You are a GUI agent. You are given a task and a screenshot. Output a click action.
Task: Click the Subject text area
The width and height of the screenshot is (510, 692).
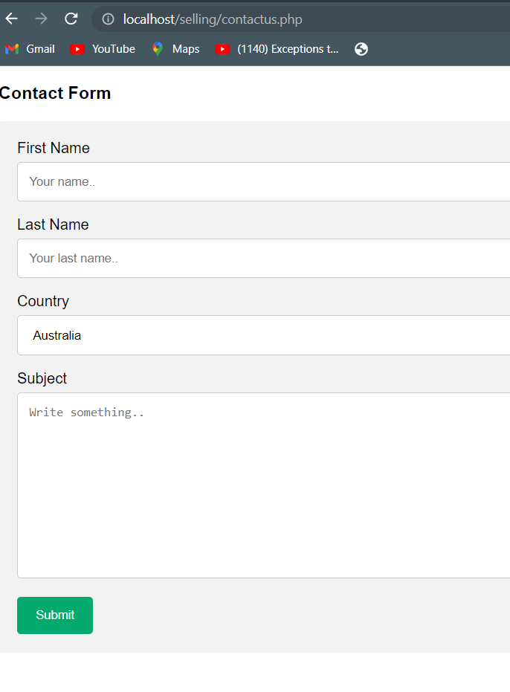pos(260,483)
